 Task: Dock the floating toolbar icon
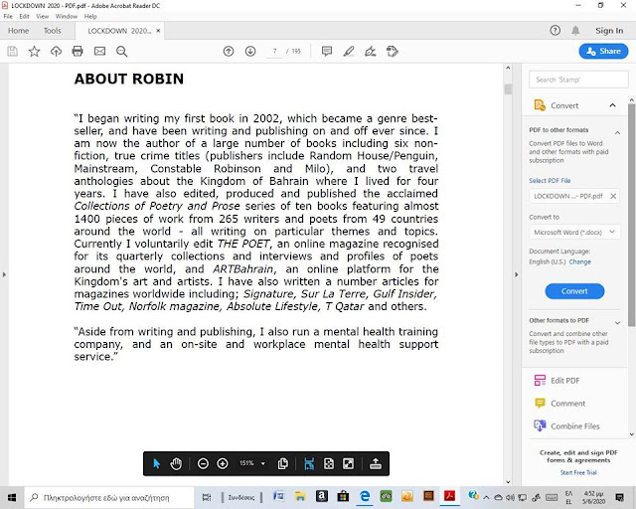coord(376,463)
